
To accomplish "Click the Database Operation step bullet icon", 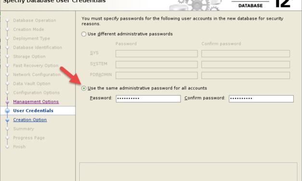I will [7, 20].
